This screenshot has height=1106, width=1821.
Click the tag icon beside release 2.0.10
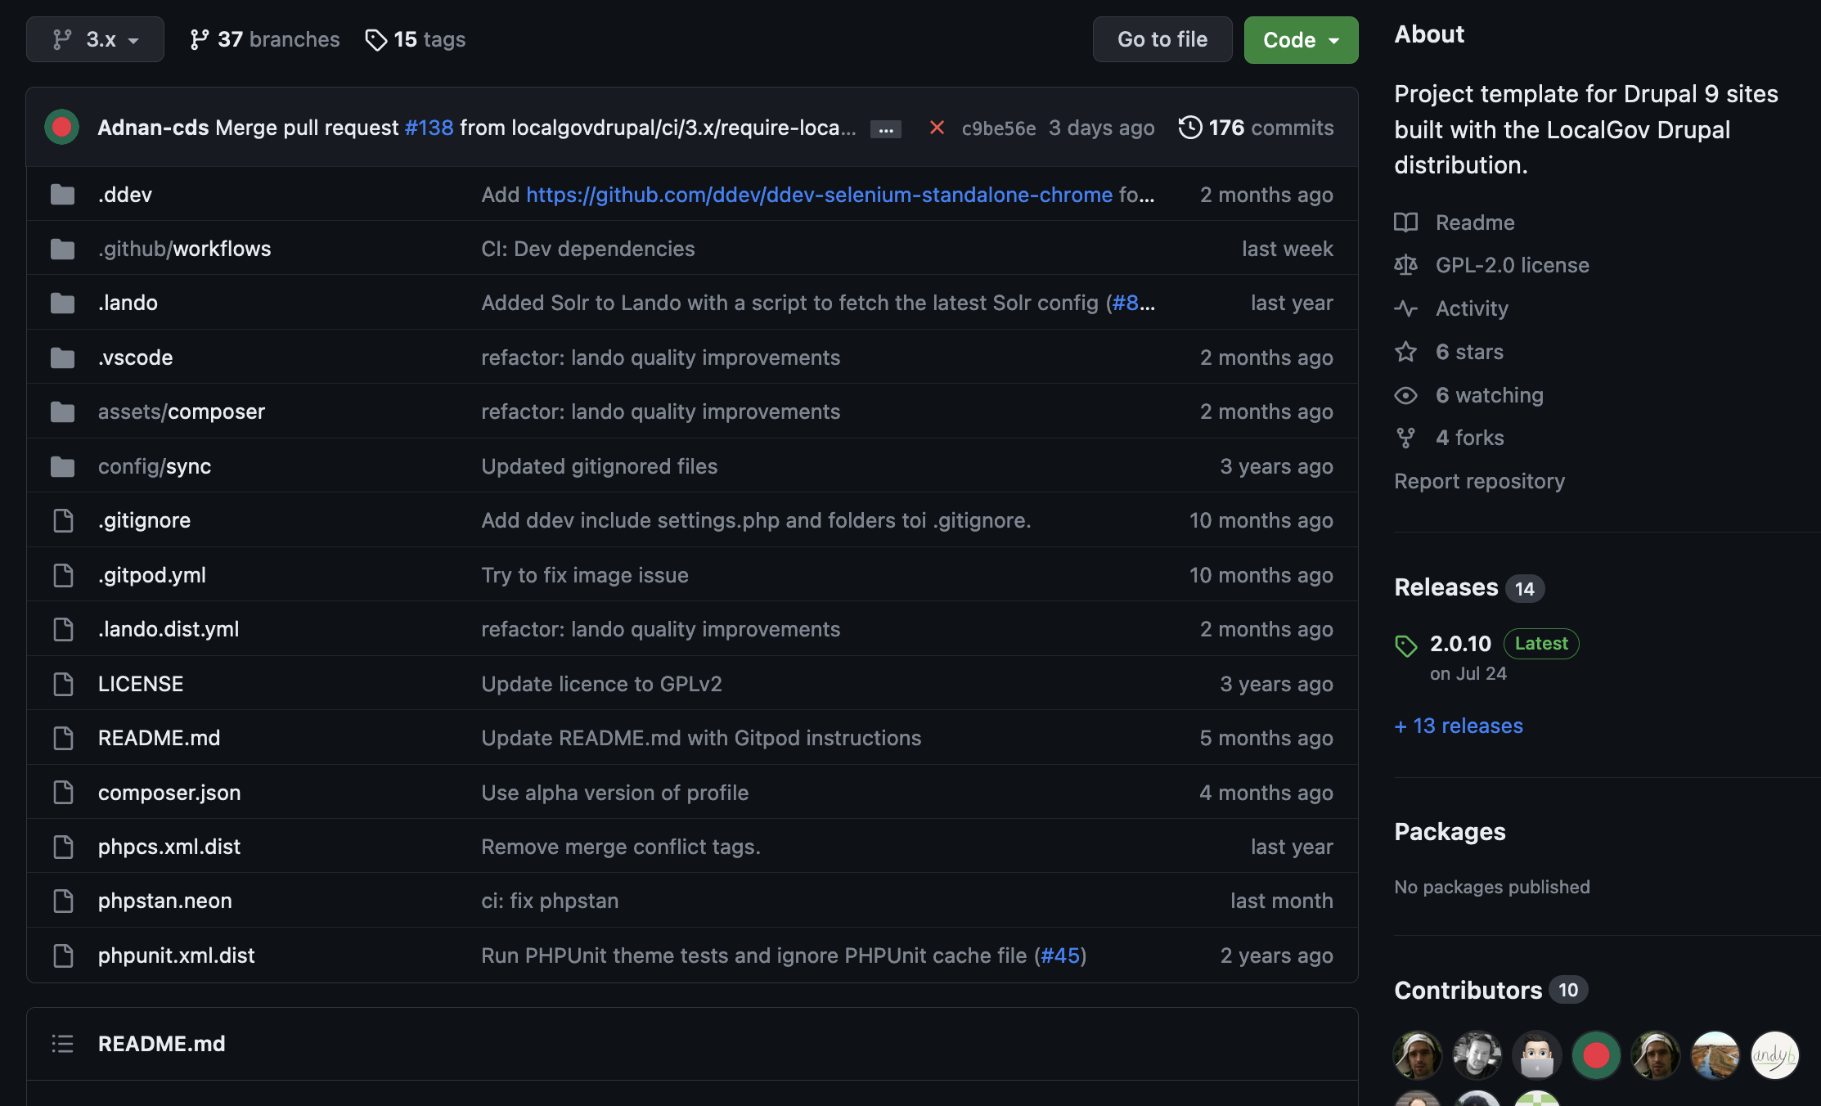pyautogui.click(x=1405, y=645)
